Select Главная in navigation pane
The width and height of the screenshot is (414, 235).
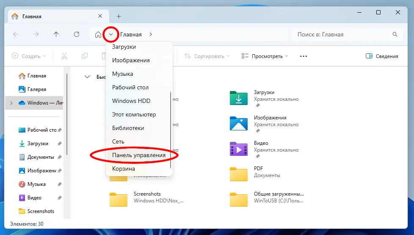click(34, 76)
